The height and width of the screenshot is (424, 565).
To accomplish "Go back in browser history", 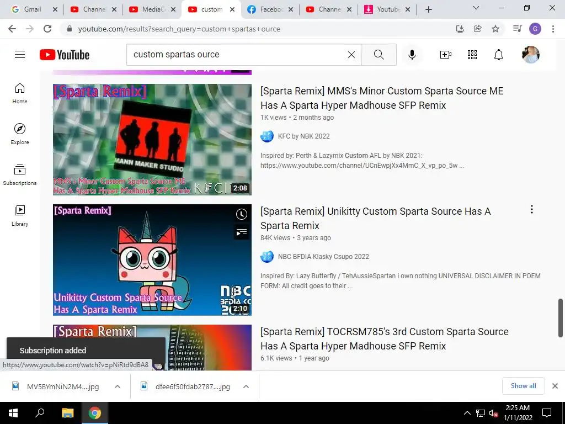I will coord(12,29).
